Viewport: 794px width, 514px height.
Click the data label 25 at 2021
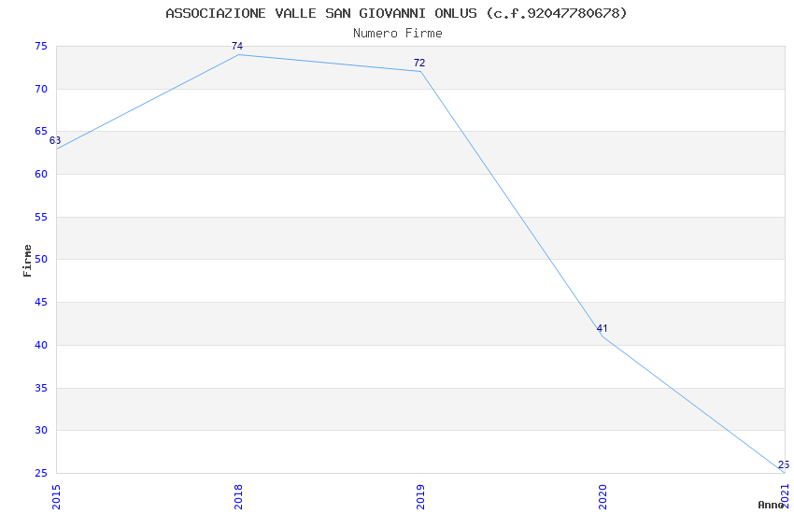tap(784, 464)
